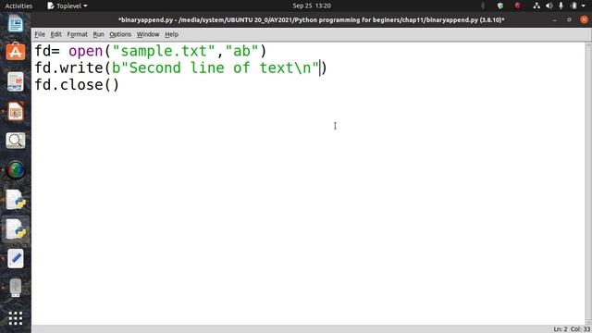Open the Sep 25 13:20 clock panel

point(312,6)
